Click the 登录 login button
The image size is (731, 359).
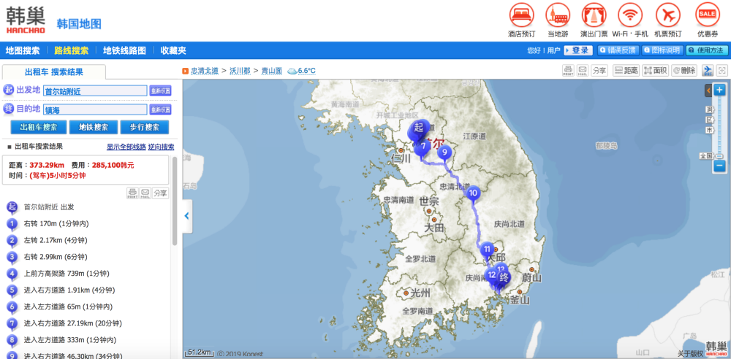[x=579, y=50]
